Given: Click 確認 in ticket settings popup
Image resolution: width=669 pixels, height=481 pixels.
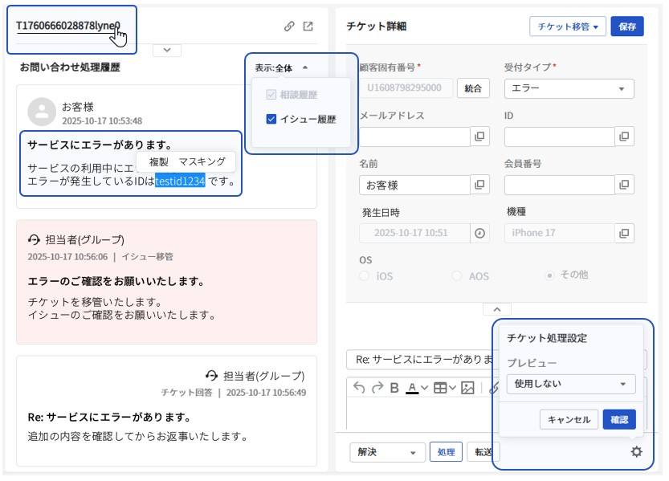Looking at the screenshot, I should 619,419.
